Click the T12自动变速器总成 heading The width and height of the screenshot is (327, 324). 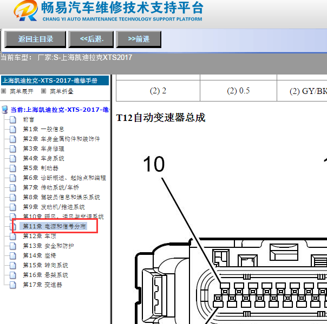pyautogui.click(x=161, y=118)
